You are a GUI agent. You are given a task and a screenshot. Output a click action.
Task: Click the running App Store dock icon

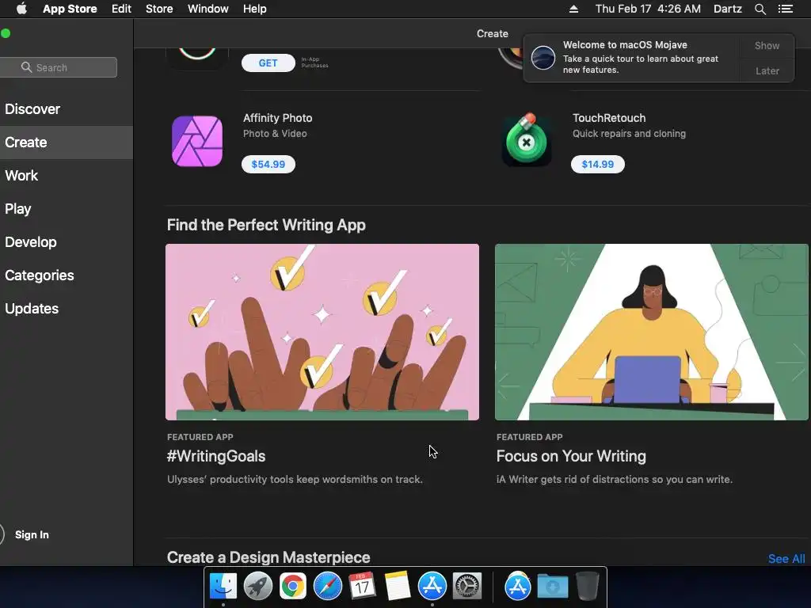pyautogui.click(x=432, y=587)
